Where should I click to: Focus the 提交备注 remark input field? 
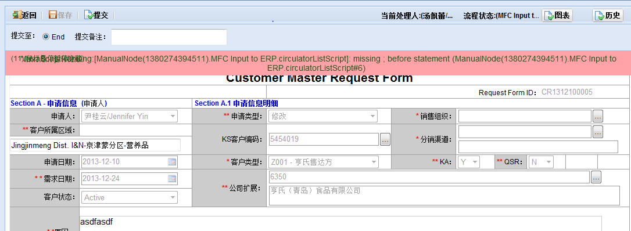click(169, 37)
